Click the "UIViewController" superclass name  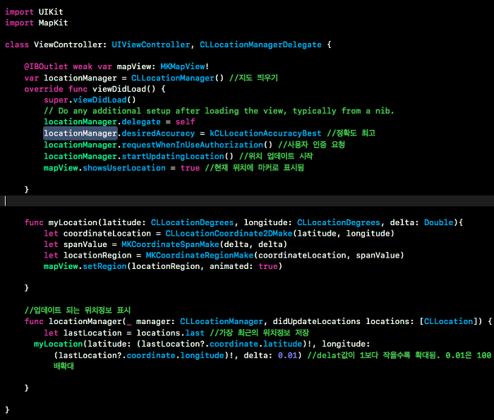pyautogui.click(x=151, y=44)
